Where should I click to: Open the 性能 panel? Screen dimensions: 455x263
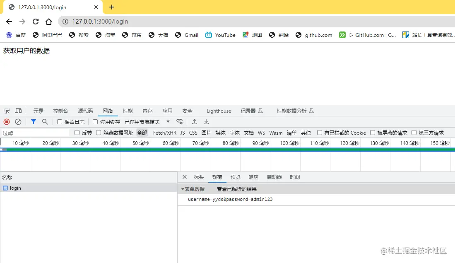point(128,111)
